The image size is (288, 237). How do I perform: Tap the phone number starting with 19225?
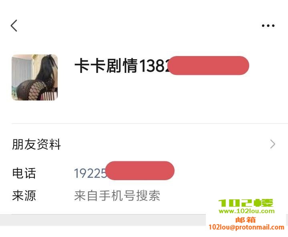(x=91, y=173)
